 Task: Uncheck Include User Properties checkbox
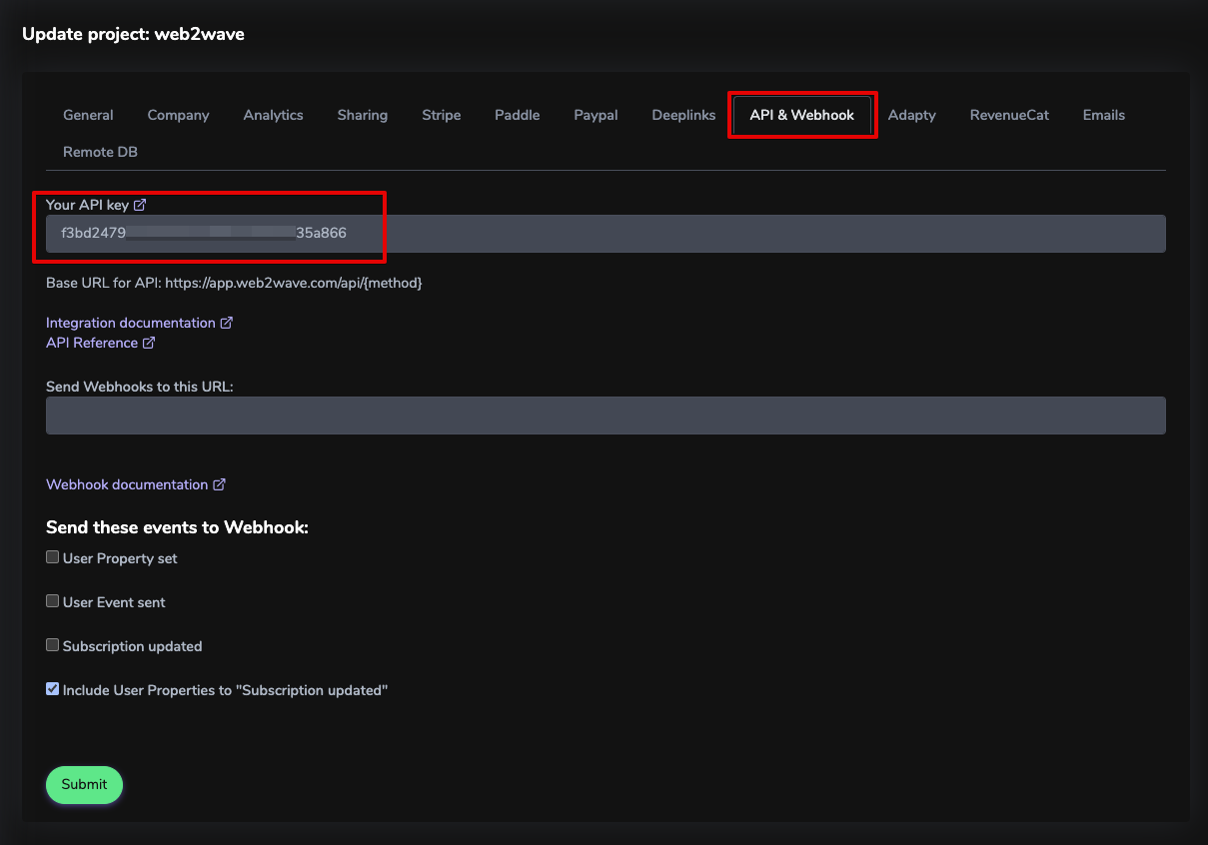(x=52, y=689)
